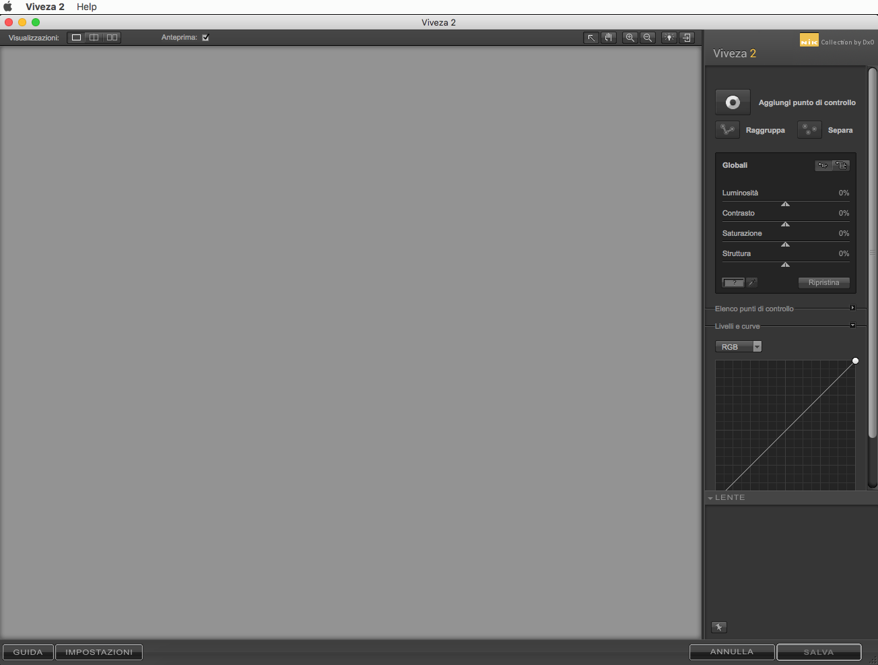Show fewer Globali sliders with collapse icon

pos(823,165)
